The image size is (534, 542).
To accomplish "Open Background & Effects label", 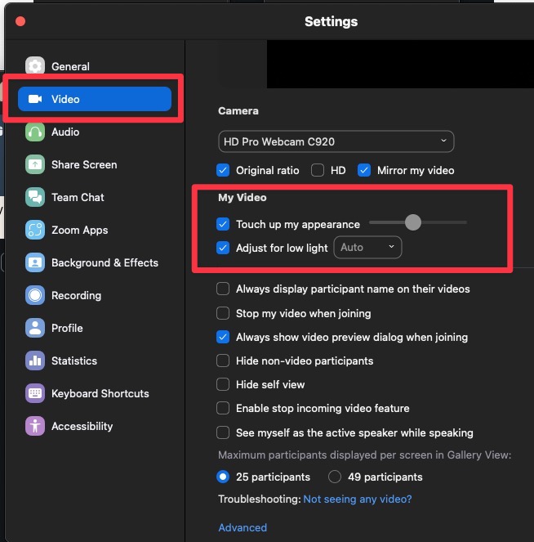I will pyautogui.click(x=105, y=262).
